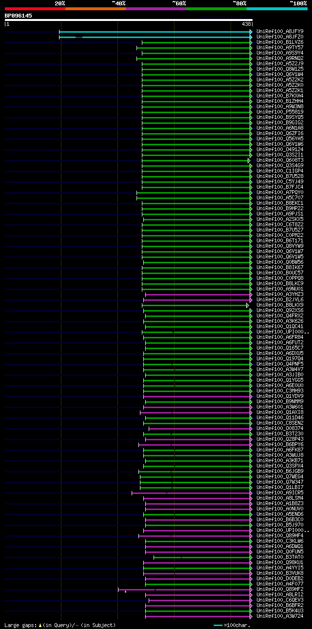This screenshot has width=312, height=629.
Task: Open UniRef100_C1IGP4 hit label
Action: [x=280, y=171]
